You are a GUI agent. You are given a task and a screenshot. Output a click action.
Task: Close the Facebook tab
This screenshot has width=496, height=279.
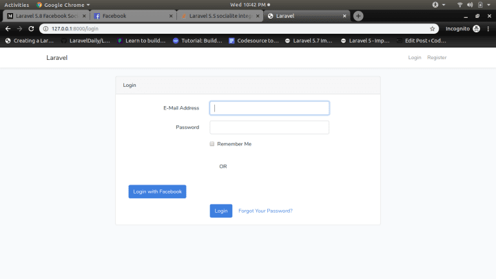171,16
